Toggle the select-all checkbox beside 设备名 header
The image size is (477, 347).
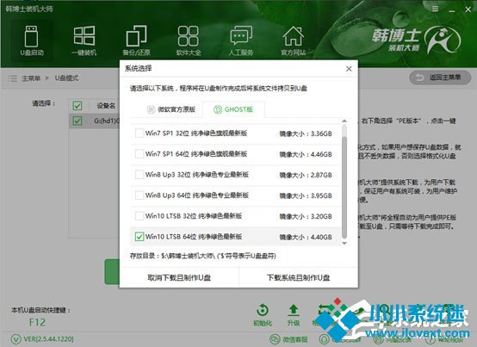click(x=77, y=106)
